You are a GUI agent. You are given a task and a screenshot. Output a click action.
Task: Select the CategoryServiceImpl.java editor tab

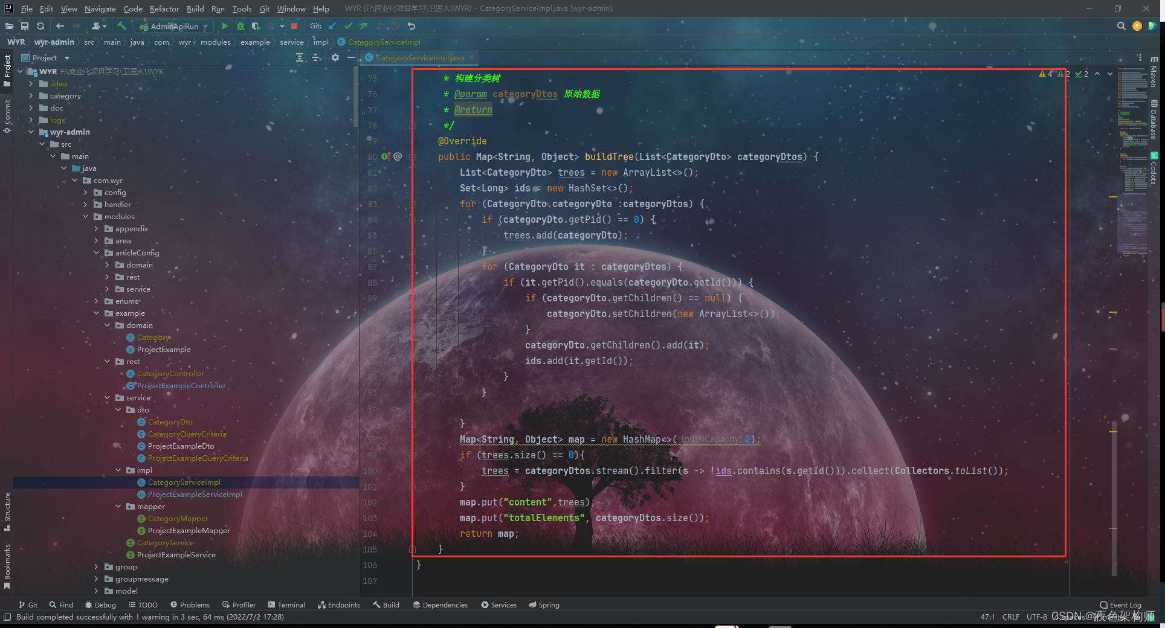[x=420, y=57]
